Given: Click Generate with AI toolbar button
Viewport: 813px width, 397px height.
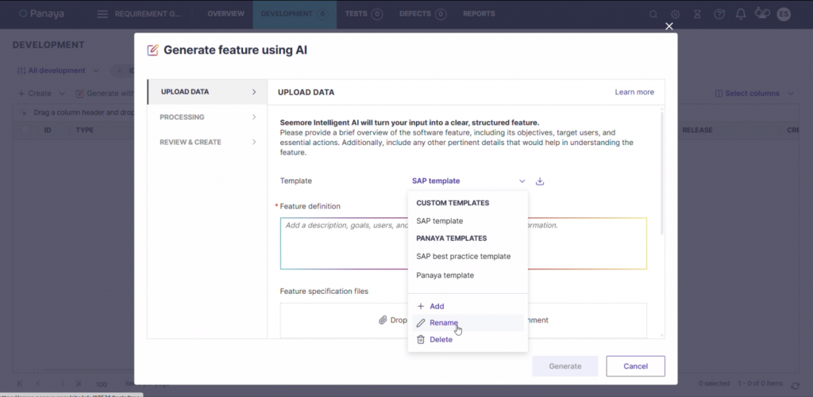Looking at the screenshot, I should pyautogui.click(x=105, y=94).
